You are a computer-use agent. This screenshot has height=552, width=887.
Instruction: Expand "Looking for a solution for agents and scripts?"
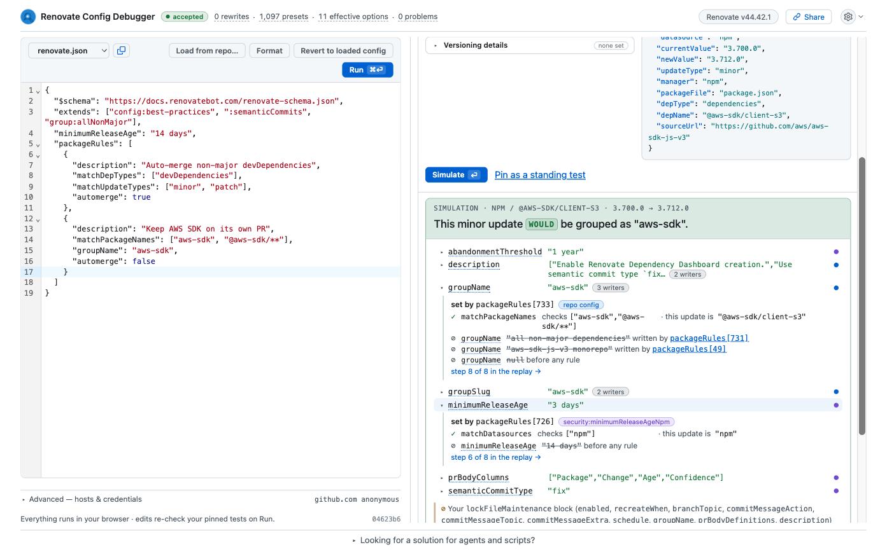443,540
